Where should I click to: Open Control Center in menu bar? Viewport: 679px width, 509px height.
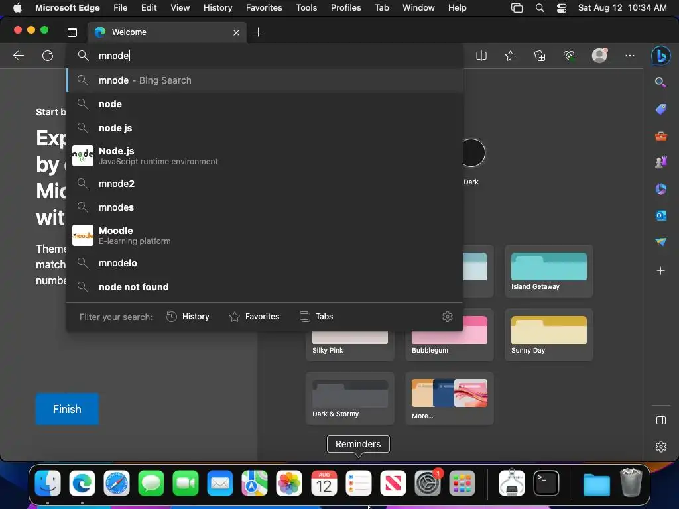coord(562,8)
